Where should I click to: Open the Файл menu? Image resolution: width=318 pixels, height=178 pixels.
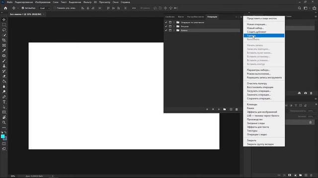pos(9,2)
